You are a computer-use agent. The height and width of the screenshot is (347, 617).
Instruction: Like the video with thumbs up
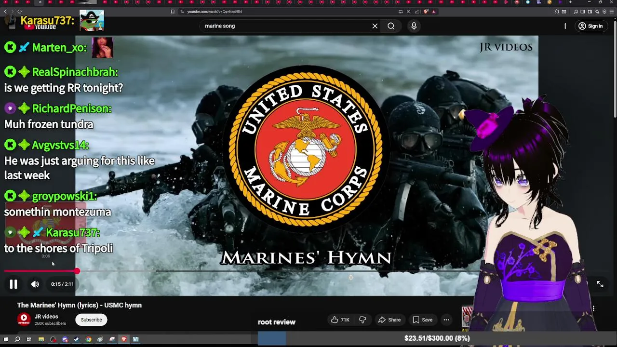[340, 320]
